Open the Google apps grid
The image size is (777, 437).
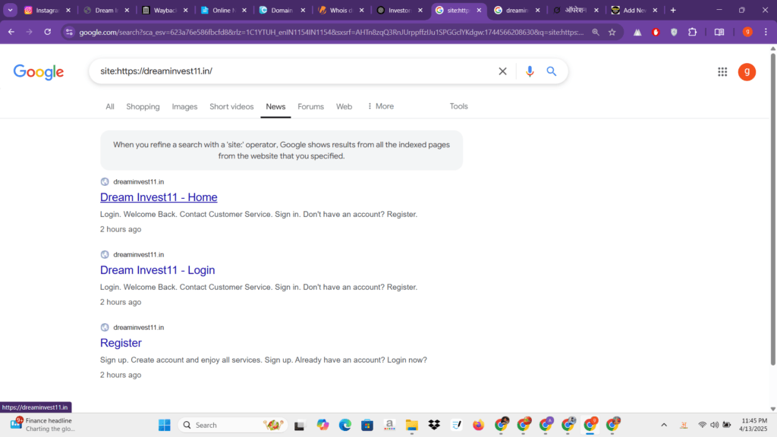tap(722, 72)
